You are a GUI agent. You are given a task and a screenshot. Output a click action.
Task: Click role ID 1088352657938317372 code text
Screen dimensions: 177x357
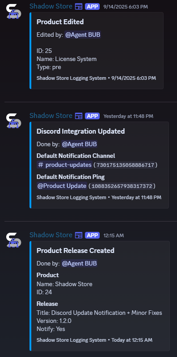click(x=122, y=186)
